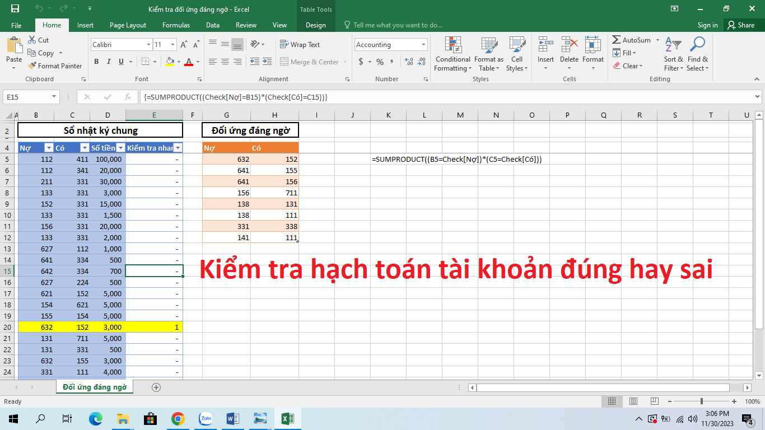
Task: Apply bold formatting from the Font group
Action: [96, 62]
